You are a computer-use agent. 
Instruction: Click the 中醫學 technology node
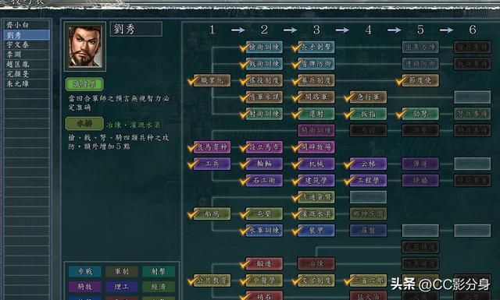click(x=264, y=281)
